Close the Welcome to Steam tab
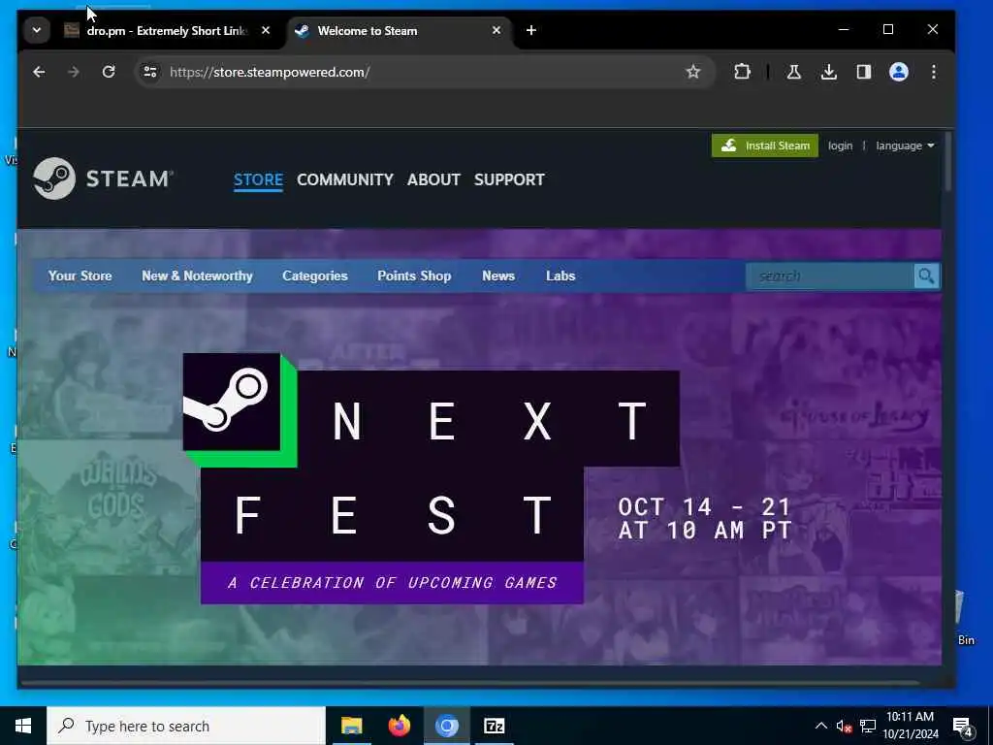993x745 pixels. click(496, 30)
